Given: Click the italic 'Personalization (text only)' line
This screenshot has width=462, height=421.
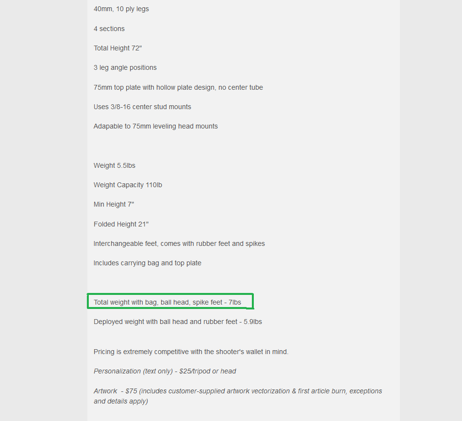Looking at the screenshot, I should [x=165, y=371].
